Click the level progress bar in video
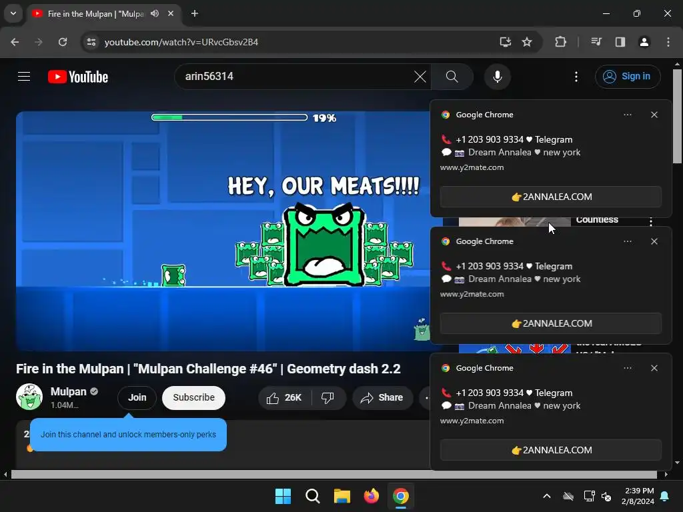Viewport: 683px width, 512px height. click(x=229, y=117)
